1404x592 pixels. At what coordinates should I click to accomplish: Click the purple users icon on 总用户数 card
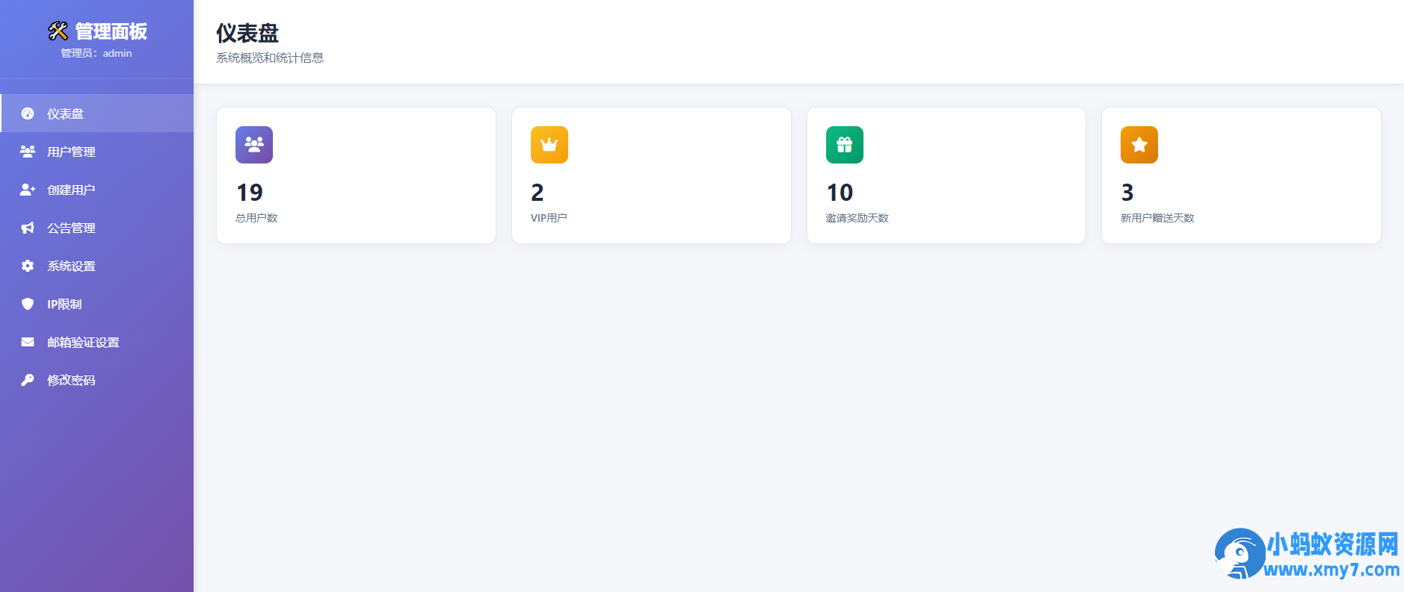coord(254,145)
